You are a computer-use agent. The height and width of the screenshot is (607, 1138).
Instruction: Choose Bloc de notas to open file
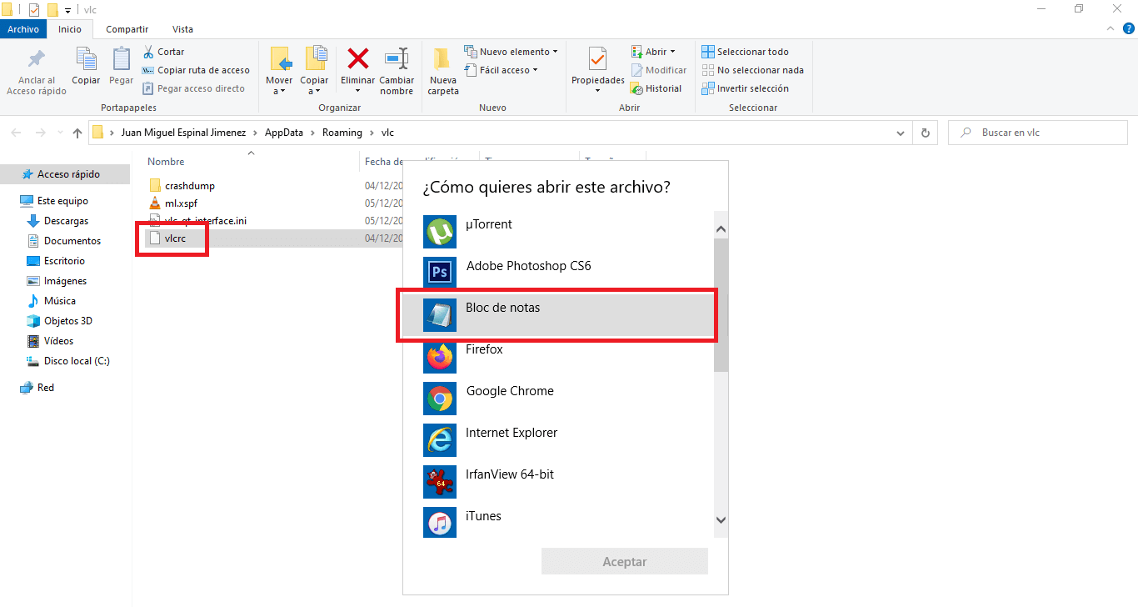pos(558,315)
